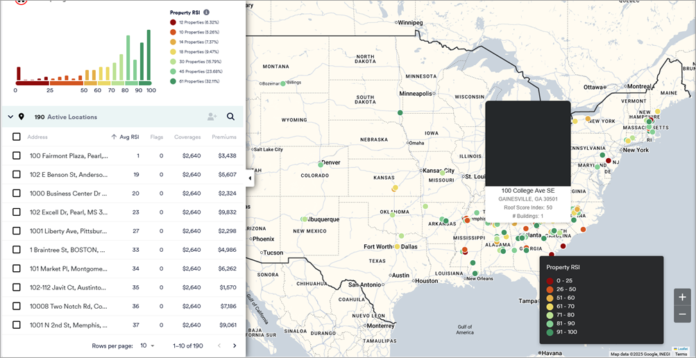Click the location pin icon beside 190 Active Locations
This screenshot has width=696, height=358.
[22, 117]
